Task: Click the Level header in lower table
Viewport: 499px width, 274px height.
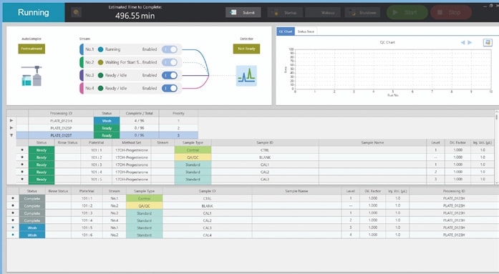Action: pyautogui.click(x=350, y=191)
